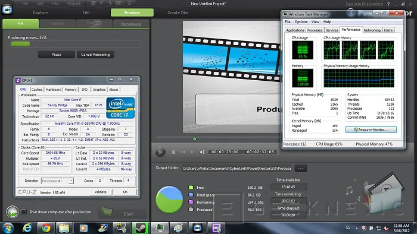This screenshot has height=234, width=417.
Task: Open the File menu in PowerDirector
Action: pos(25,3)
